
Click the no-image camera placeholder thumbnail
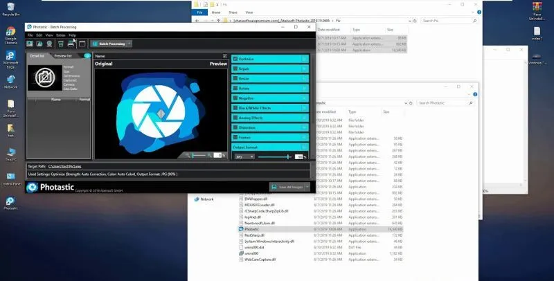click(45, 78)
